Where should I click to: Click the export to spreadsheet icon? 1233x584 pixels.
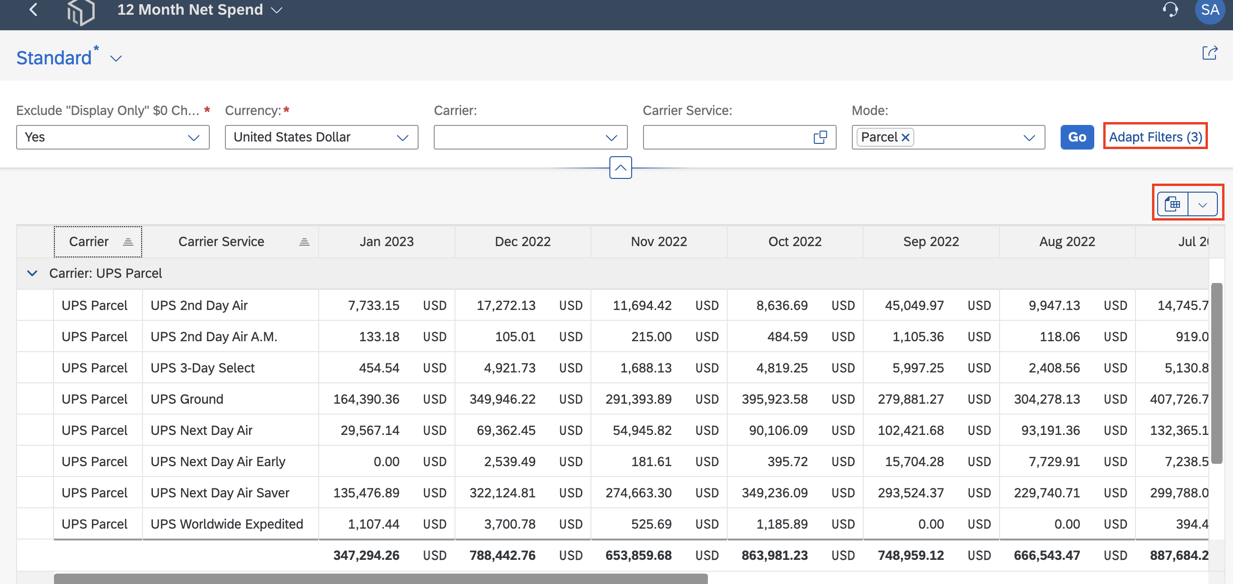tap(1172, 205)
